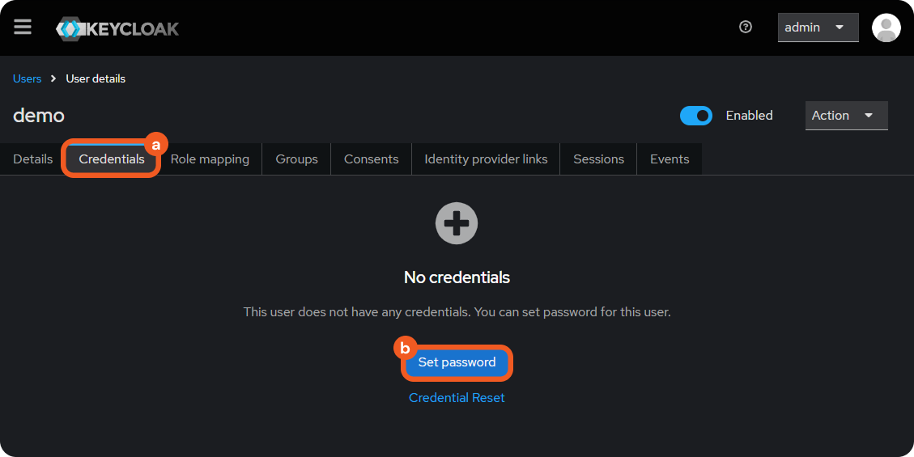
Task: Click the Set password button
Action: click(x=457, y=362)
